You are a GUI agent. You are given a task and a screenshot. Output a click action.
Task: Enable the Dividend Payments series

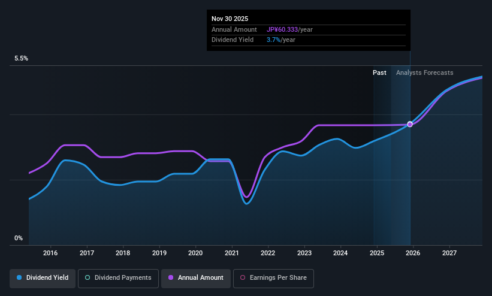[118, 278]
